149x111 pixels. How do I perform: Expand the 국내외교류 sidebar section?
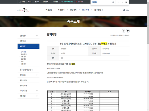(37, 91)
